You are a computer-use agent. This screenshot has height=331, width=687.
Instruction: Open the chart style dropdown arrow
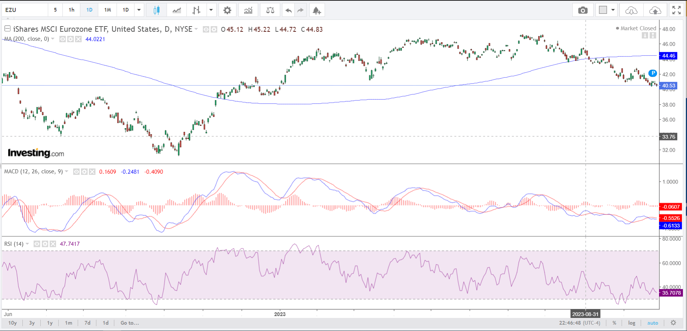[x=211, y=10]
